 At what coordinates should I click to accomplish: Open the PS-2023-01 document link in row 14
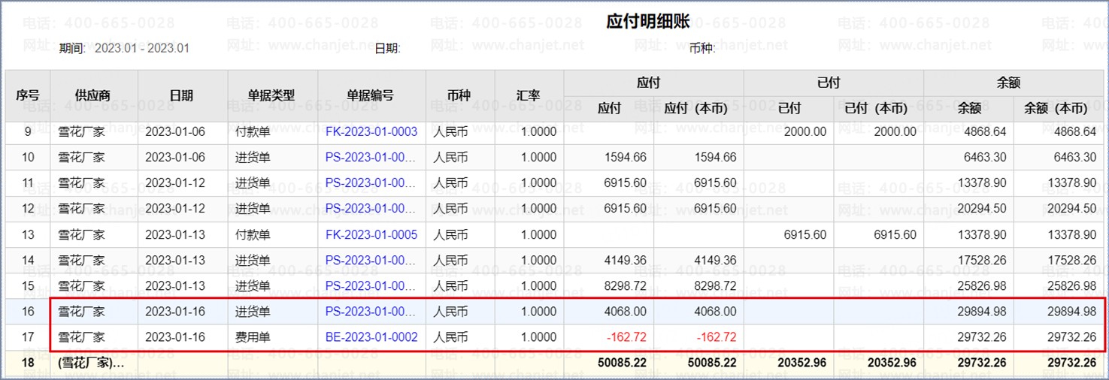tap(371, 261)
